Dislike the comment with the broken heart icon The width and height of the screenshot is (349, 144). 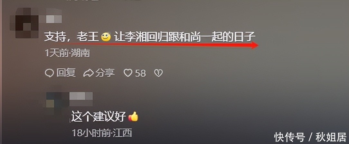click(x=158, y=73)
